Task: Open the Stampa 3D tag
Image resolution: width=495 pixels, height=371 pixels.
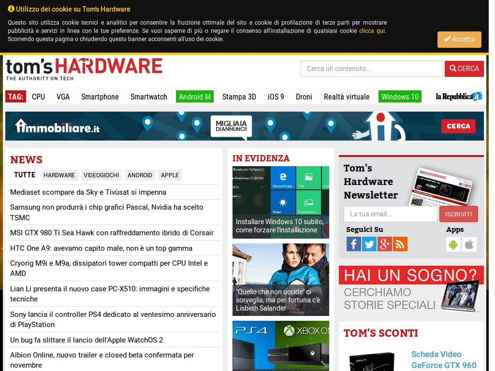Action: 239,97
